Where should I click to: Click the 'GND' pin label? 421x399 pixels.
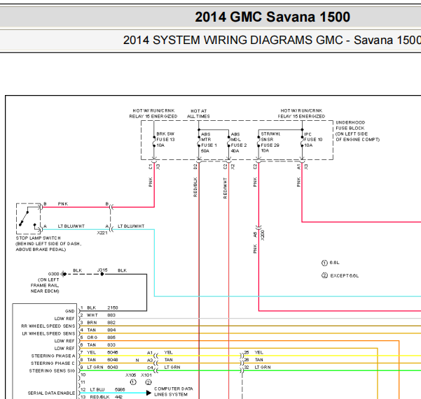70,311
